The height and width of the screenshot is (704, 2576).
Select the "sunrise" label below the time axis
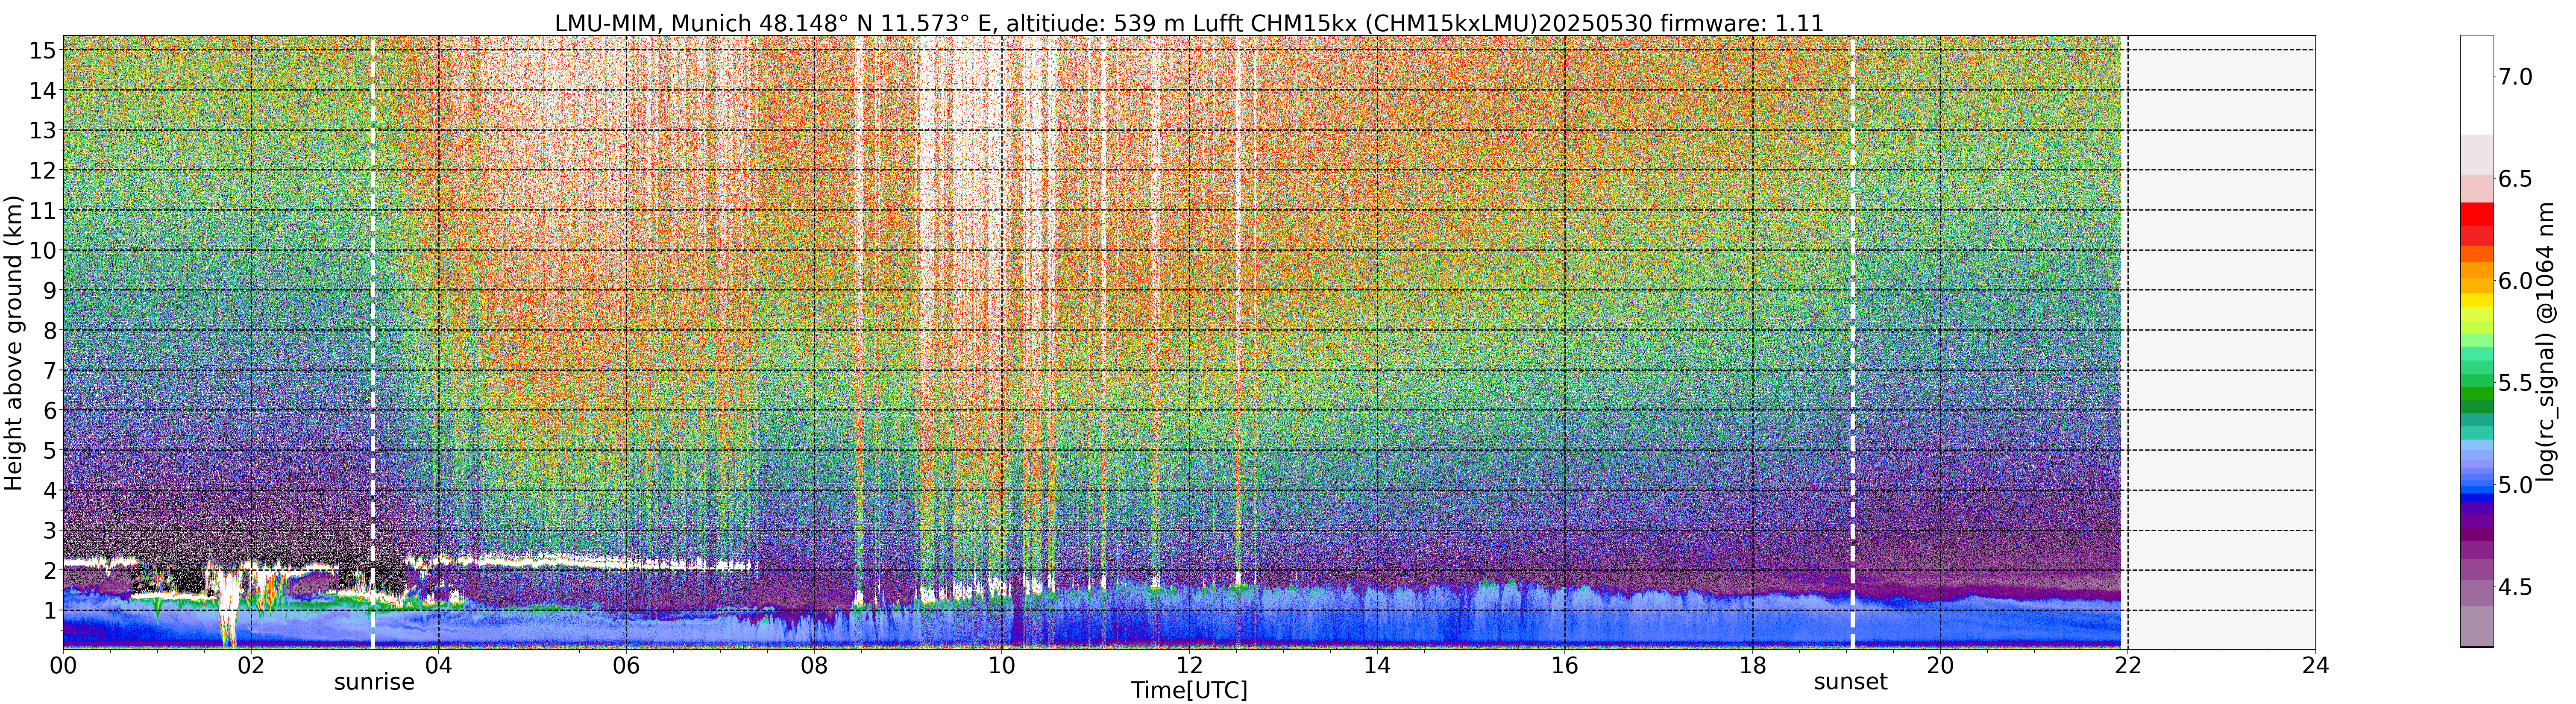(x=374, y=682)
